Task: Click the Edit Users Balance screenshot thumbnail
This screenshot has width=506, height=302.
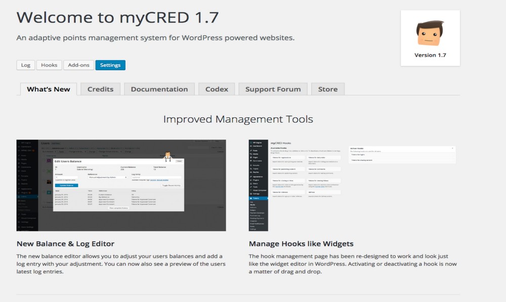Action: tap(121, 185)
